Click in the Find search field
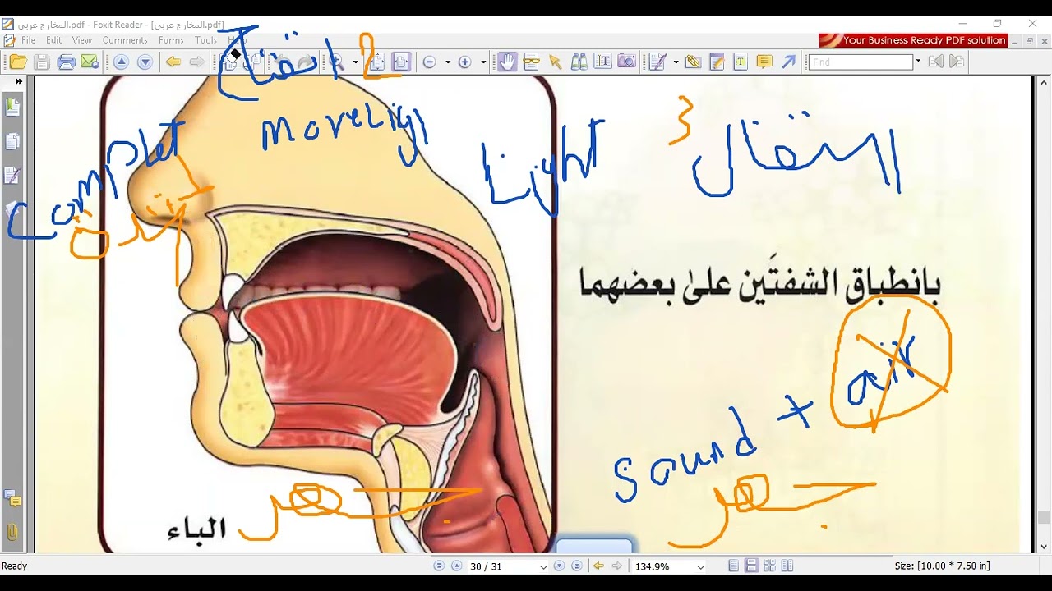Viewport: 1052px width, 591px height. click(x=861, y=62)
